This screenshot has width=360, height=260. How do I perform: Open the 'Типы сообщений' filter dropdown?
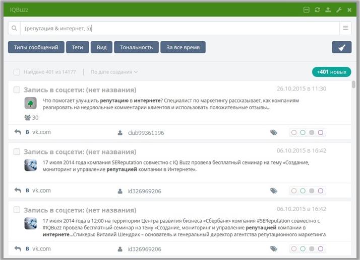click(36, 47)
